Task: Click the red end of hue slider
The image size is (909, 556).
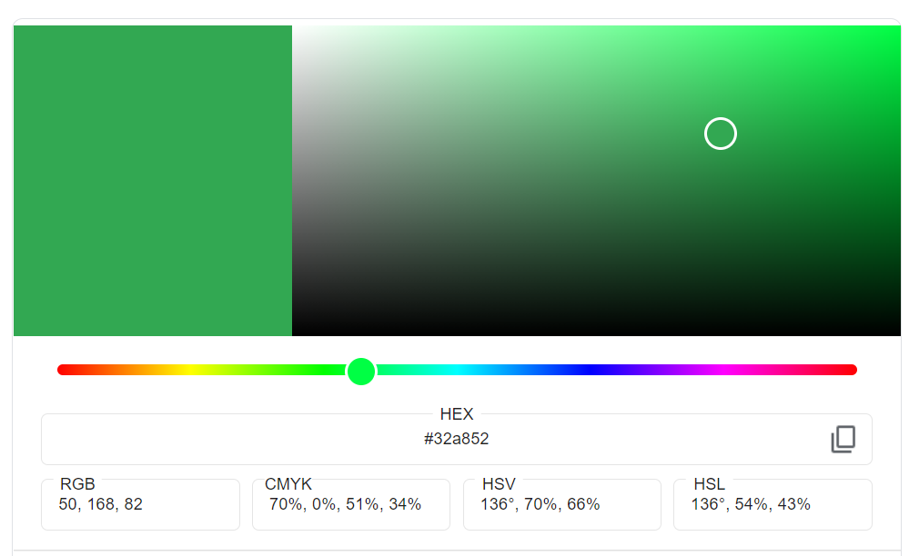Action: [x=68, y=369]
